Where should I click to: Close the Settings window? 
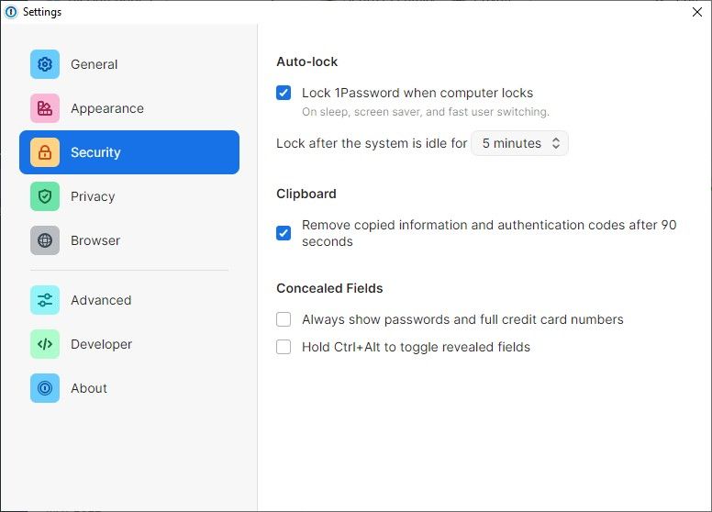[697, 12]
